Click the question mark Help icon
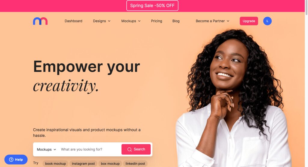Image resolution: width=308 pixels, height=167 pixels. [11, 160]
